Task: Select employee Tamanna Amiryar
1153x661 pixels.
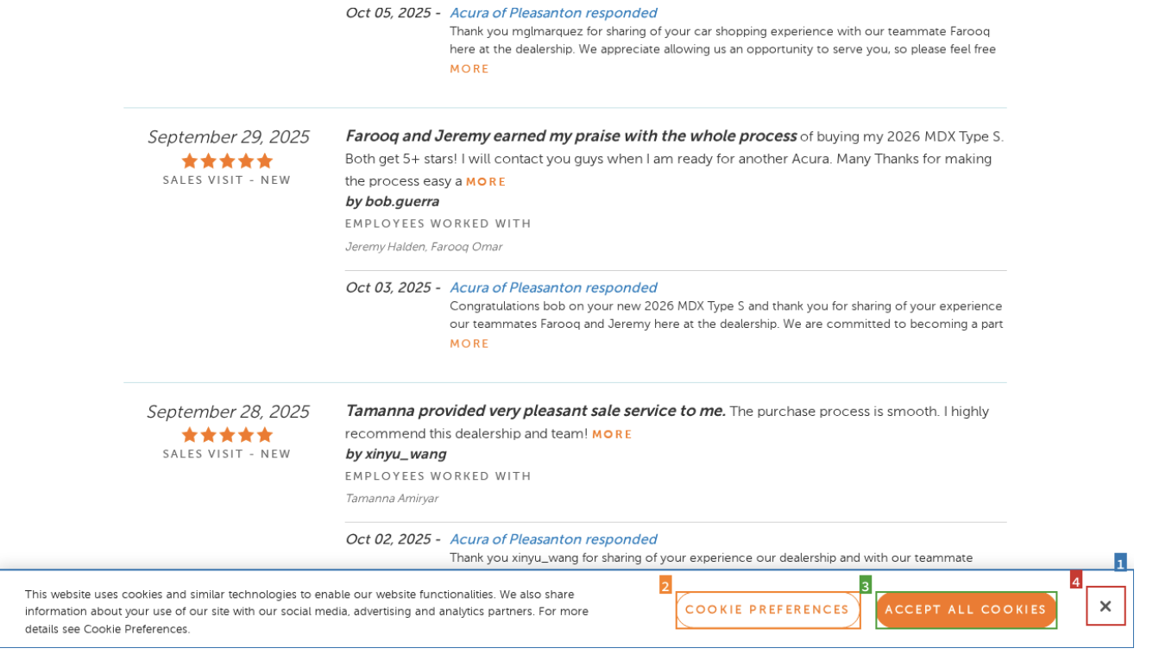Action: 391,499
